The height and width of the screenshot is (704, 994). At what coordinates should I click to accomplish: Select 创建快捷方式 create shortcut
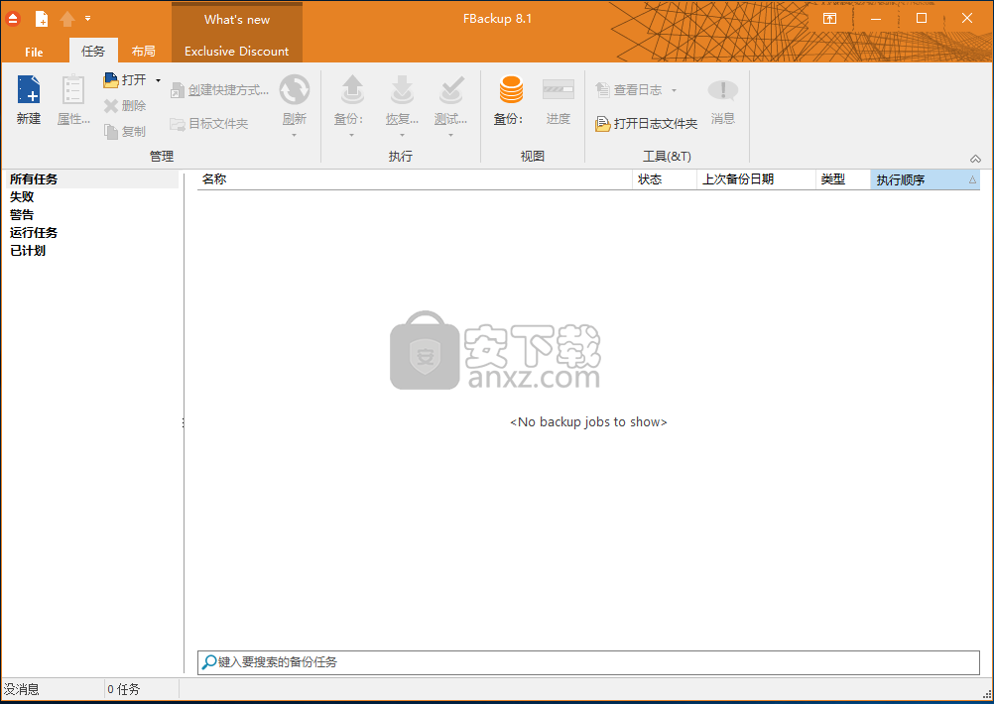click(219, 90)
